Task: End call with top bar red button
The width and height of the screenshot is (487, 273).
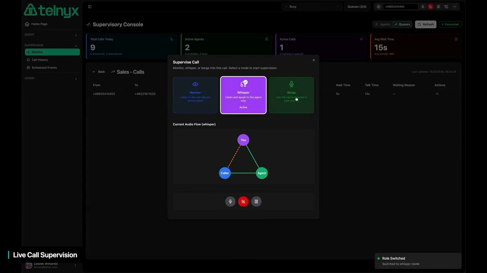Action: pos(431,6)
